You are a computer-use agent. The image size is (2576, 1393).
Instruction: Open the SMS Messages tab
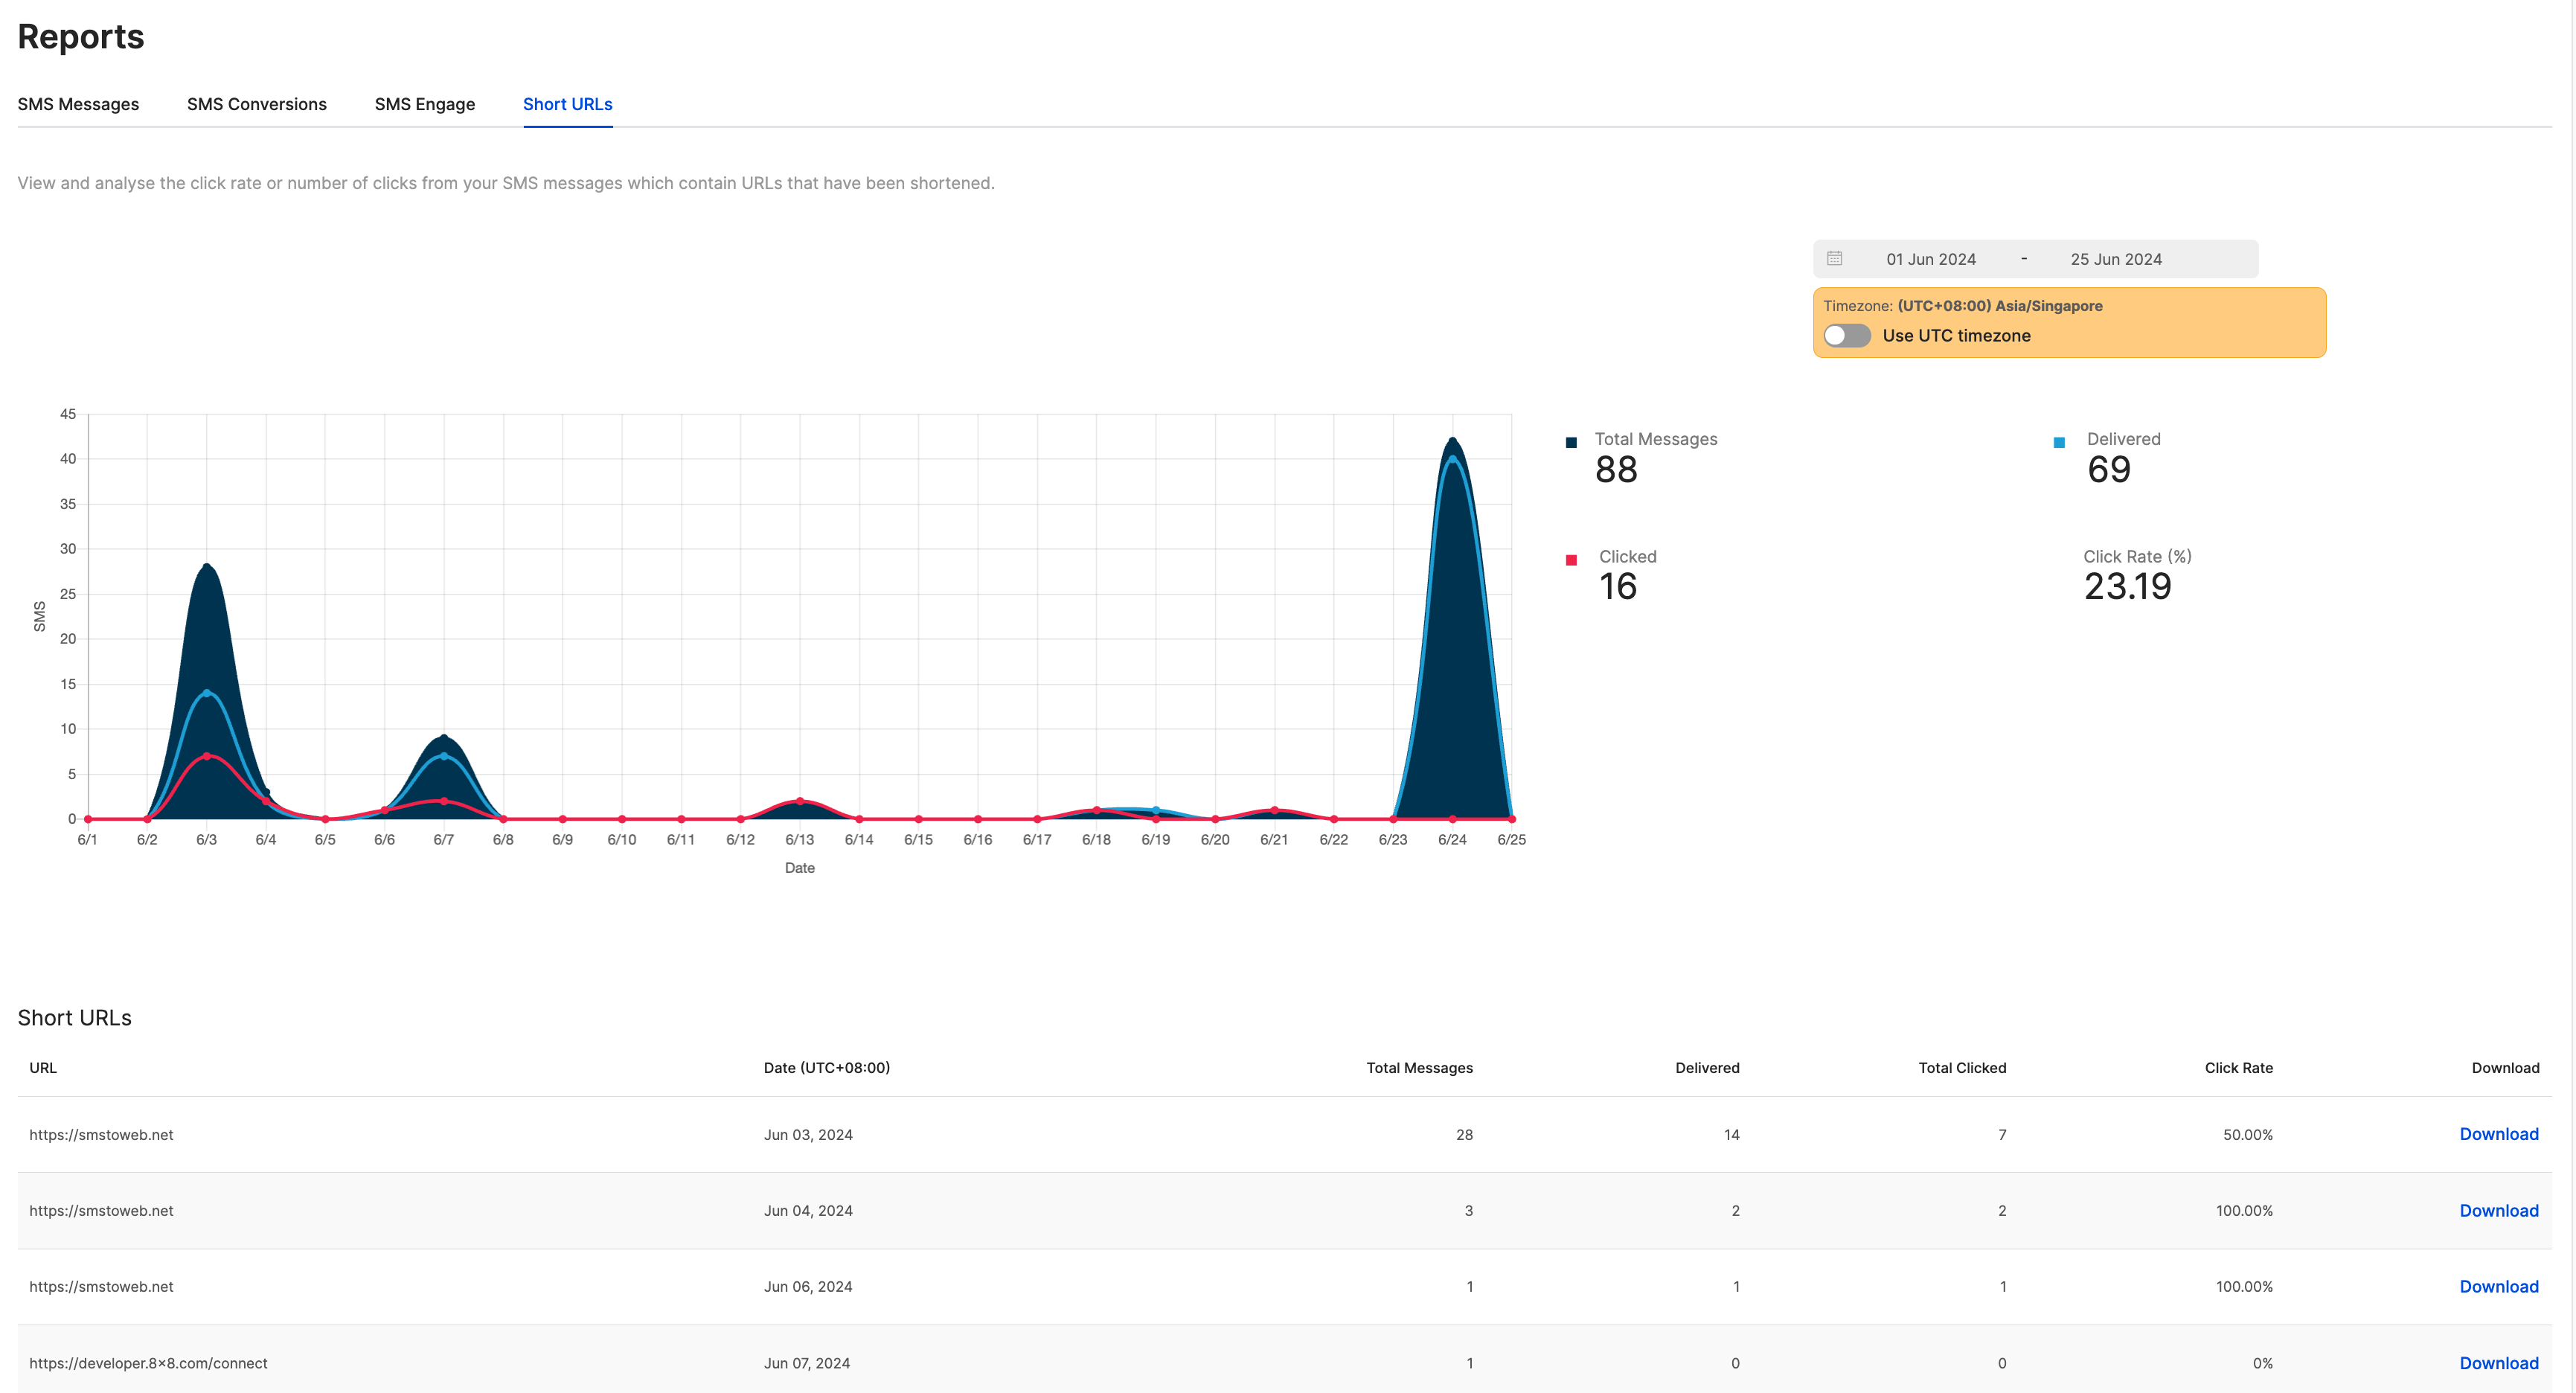(x=78, y=104)
